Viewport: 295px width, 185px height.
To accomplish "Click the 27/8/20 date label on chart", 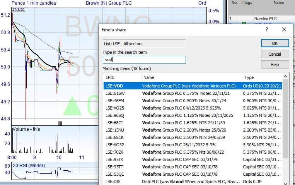I will pos(19,10).
